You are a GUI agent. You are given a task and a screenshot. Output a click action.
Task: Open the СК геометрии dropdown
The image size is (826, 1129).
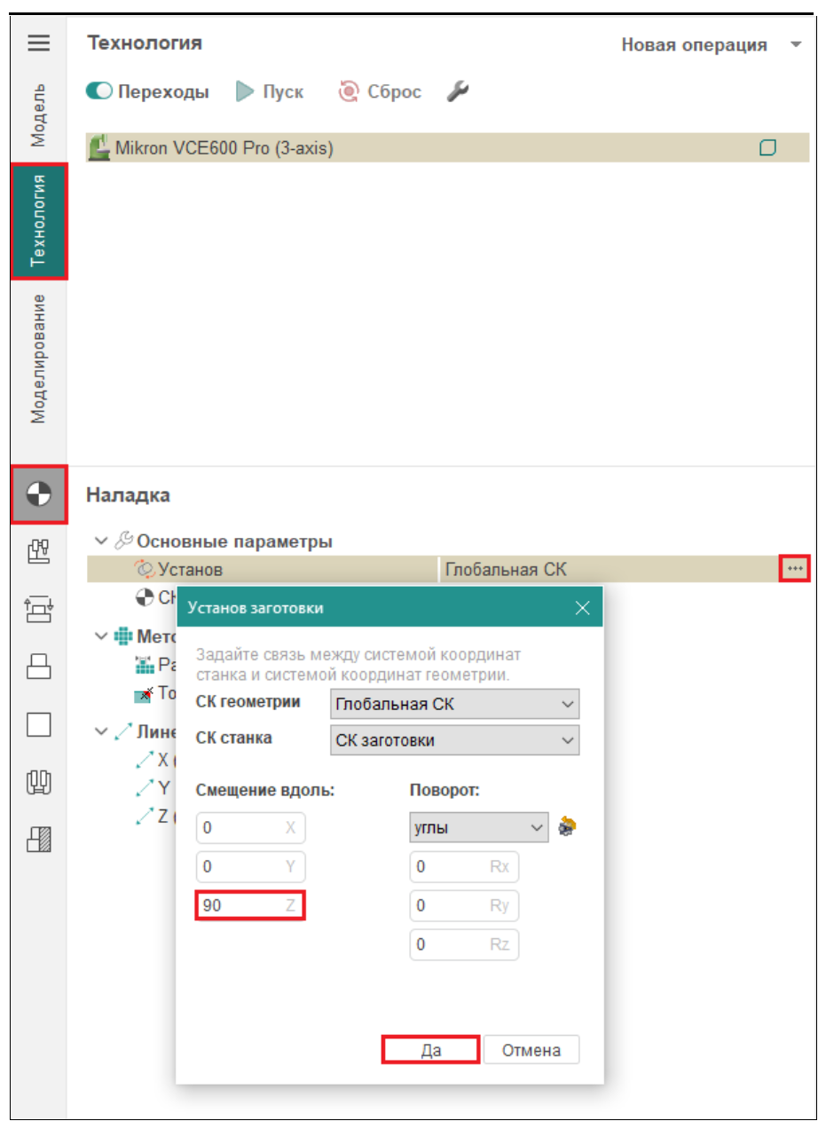tap(454, 705)
